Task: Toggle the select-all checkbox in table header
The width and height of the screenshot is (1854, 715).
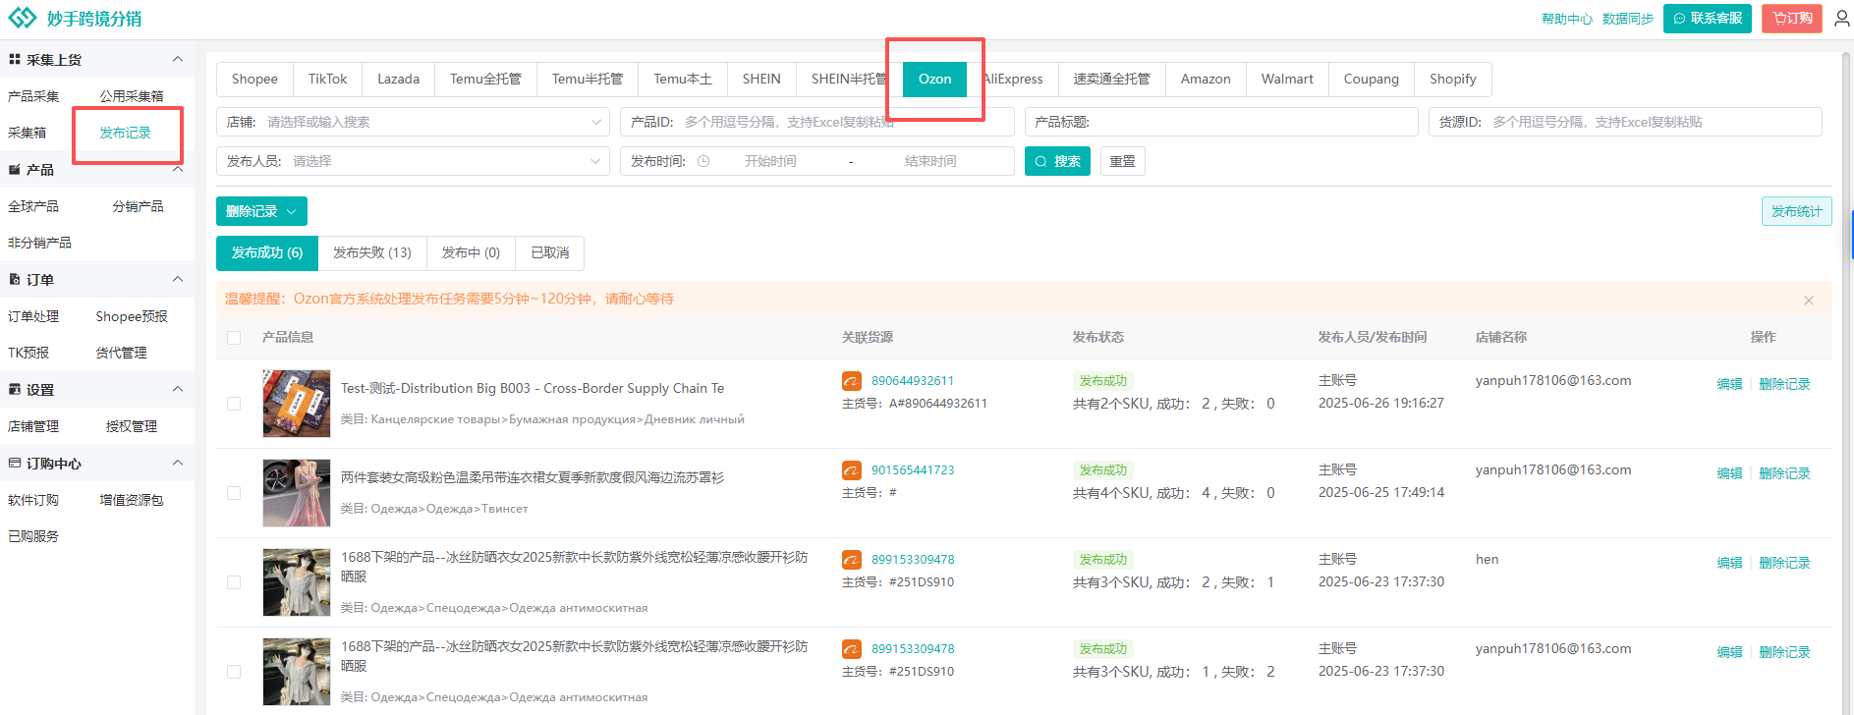Action: 234,338
